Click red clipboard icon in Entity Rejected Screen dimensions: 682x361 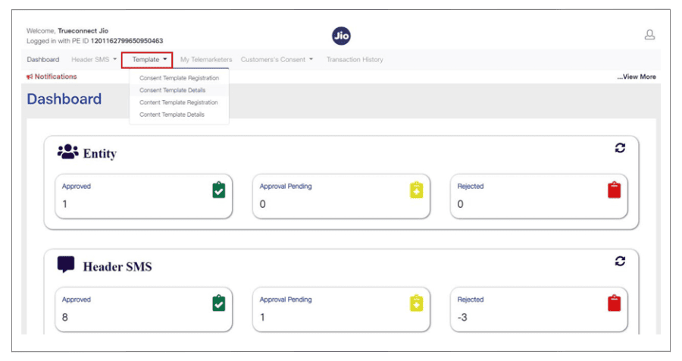(614, 190)
